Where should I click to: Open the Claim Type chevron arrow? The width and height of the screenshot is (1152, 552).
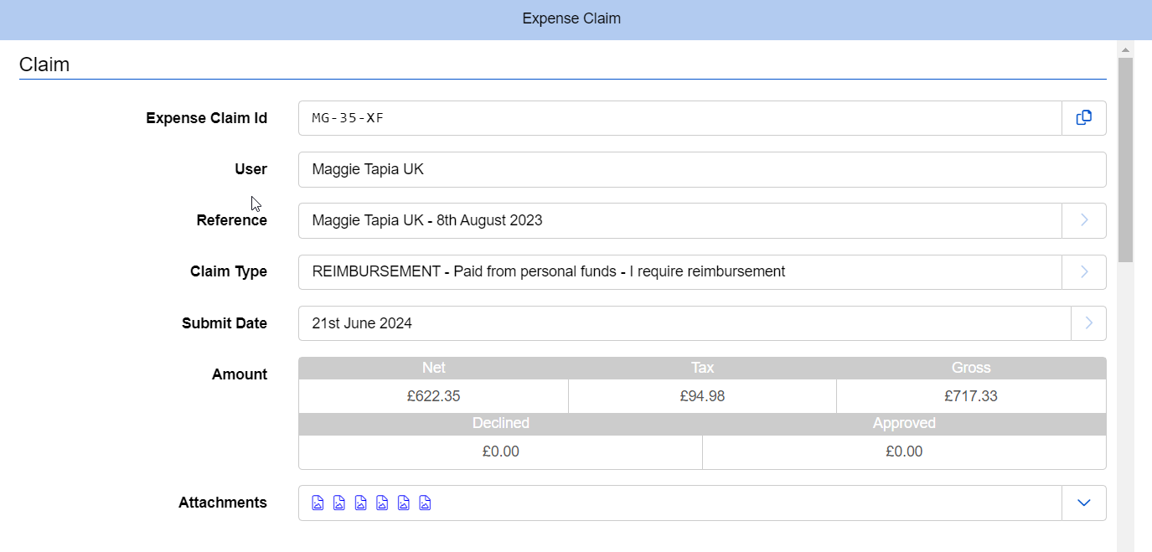(x=1084, y=272)
